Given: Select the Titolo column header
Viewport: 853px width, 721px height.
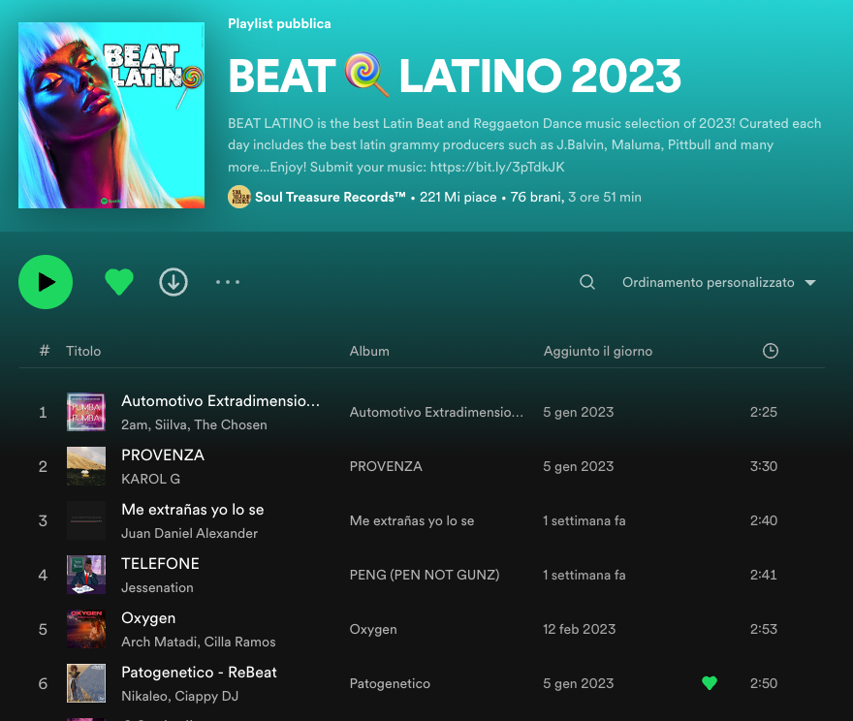Looking at the screenshot, I should tap(83, 351).
